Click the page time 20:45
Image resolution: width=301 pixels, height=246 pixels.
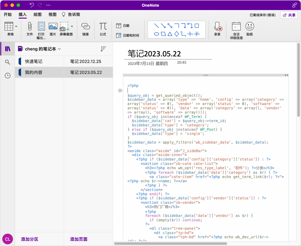(x=182, y=63)
